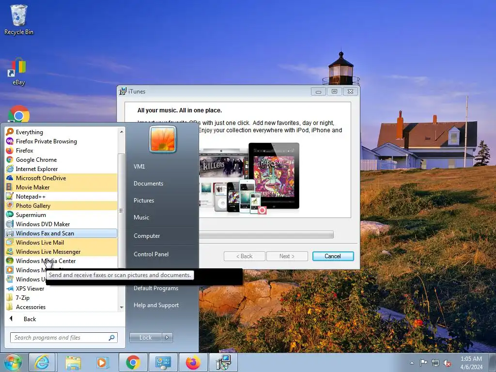Launch Photo Gallery

pos(61,205)
